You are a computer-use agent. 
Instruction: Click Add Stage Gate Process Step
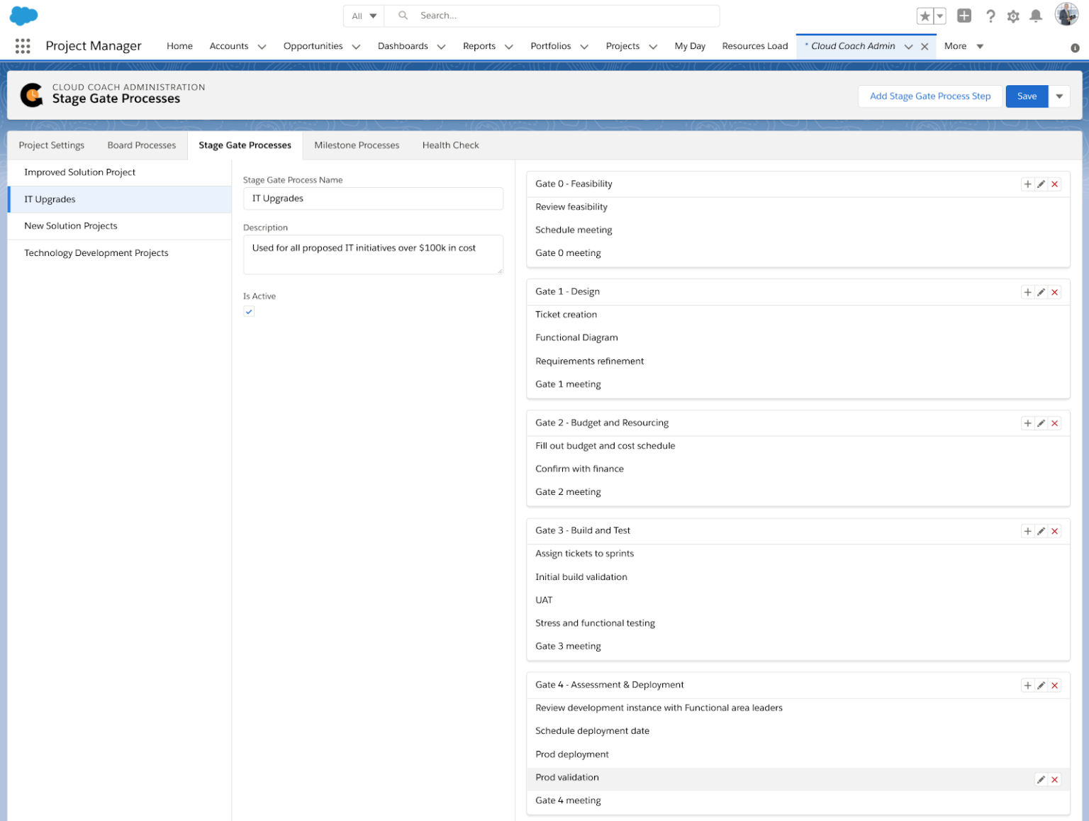click(x=929, y=96)
